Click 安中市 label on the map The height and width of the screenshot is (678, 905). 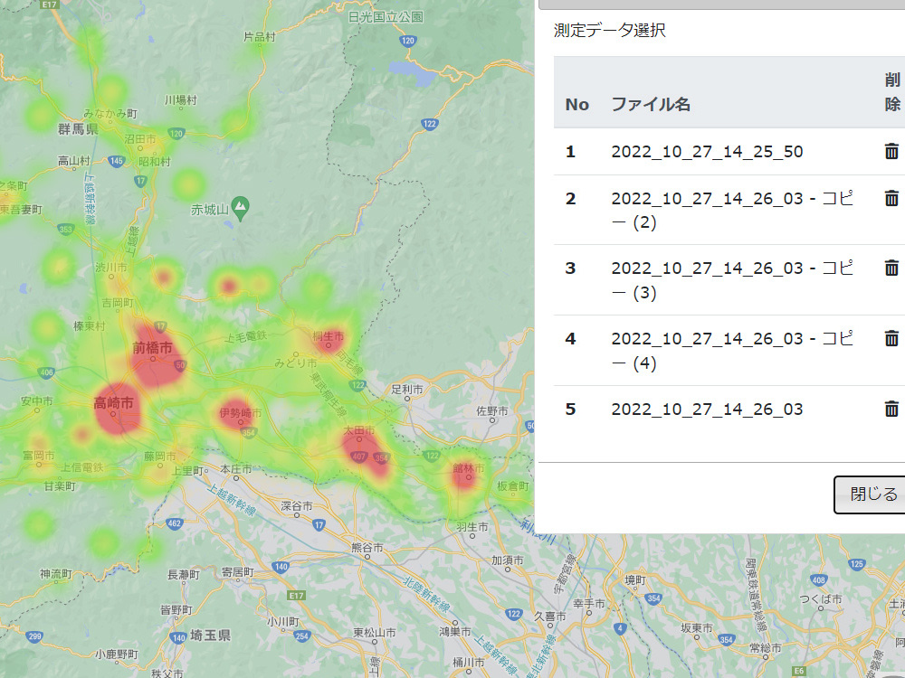click(36, 400)
